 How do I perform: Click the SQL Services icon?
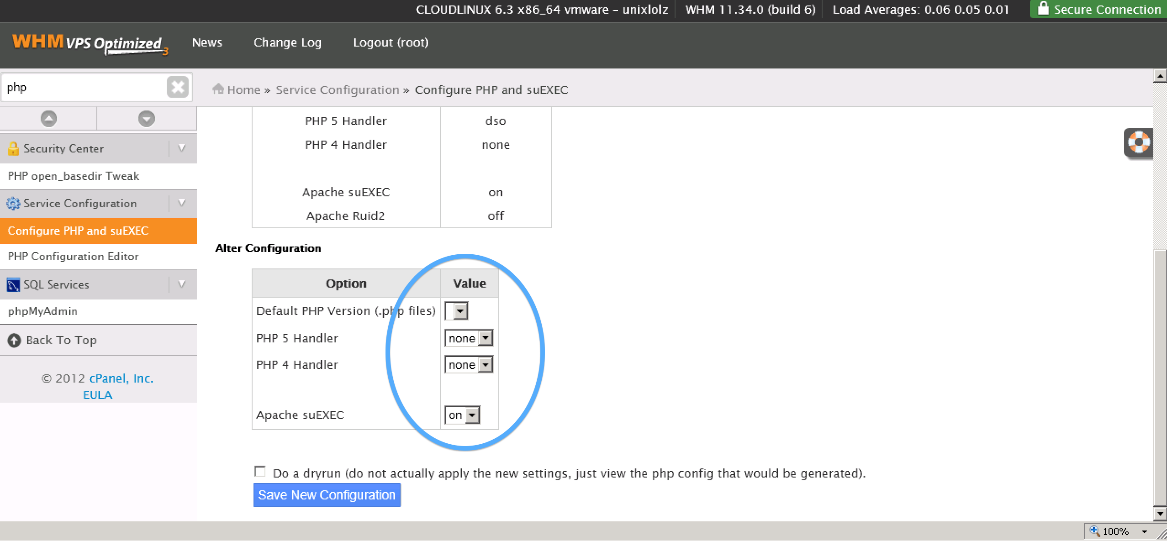click(x=13, y=285)
